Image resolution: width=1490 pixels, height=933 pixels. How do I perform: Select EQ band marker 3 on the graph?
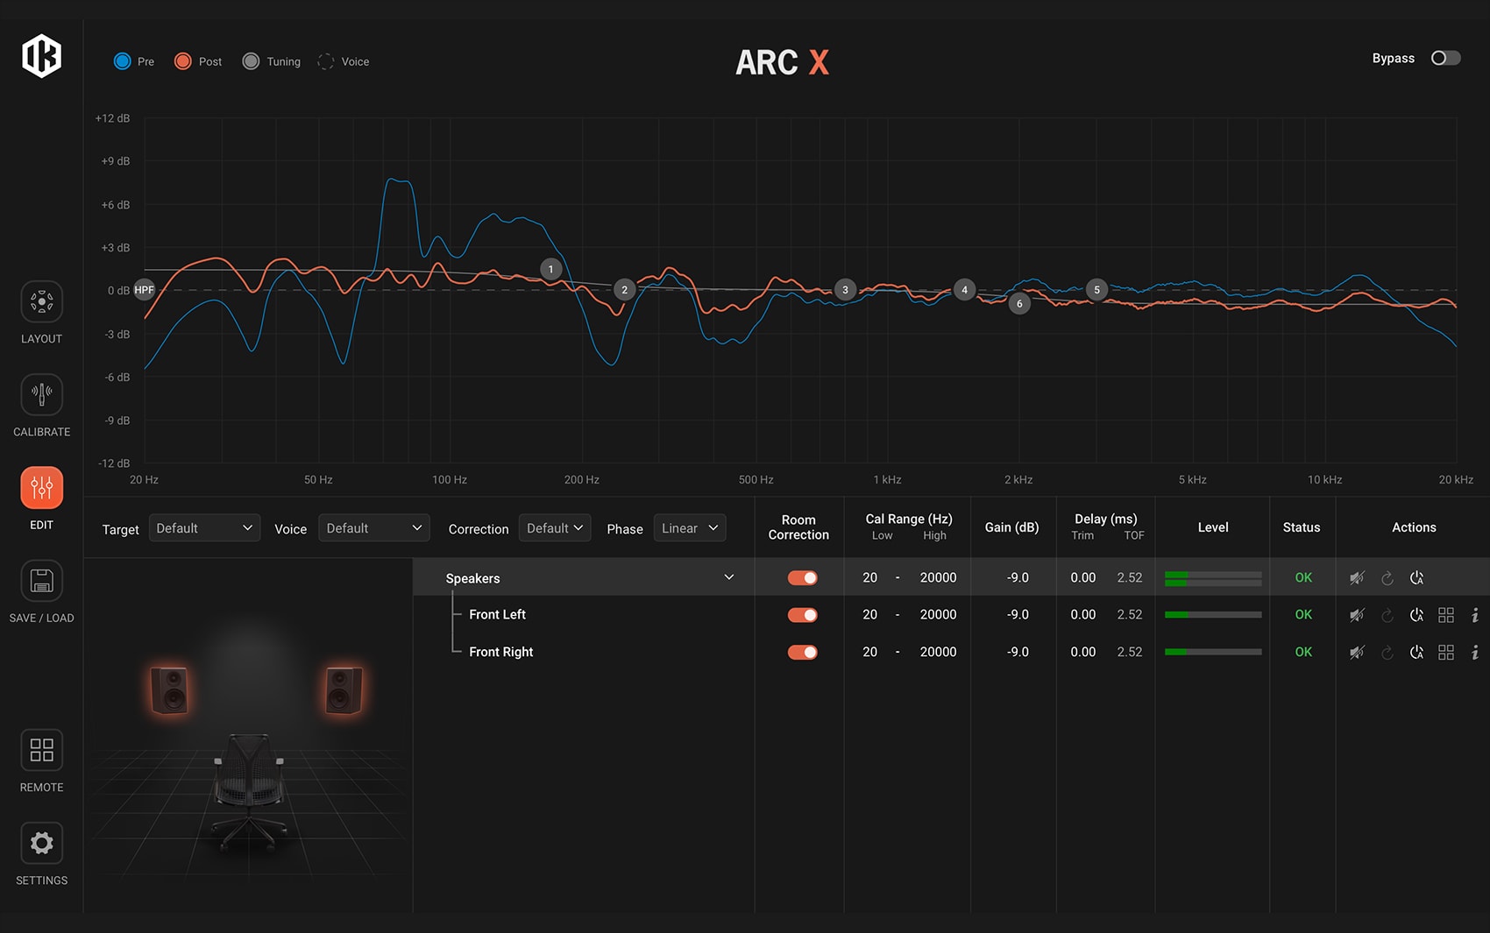pyautogui.click(x=845, y=289)
